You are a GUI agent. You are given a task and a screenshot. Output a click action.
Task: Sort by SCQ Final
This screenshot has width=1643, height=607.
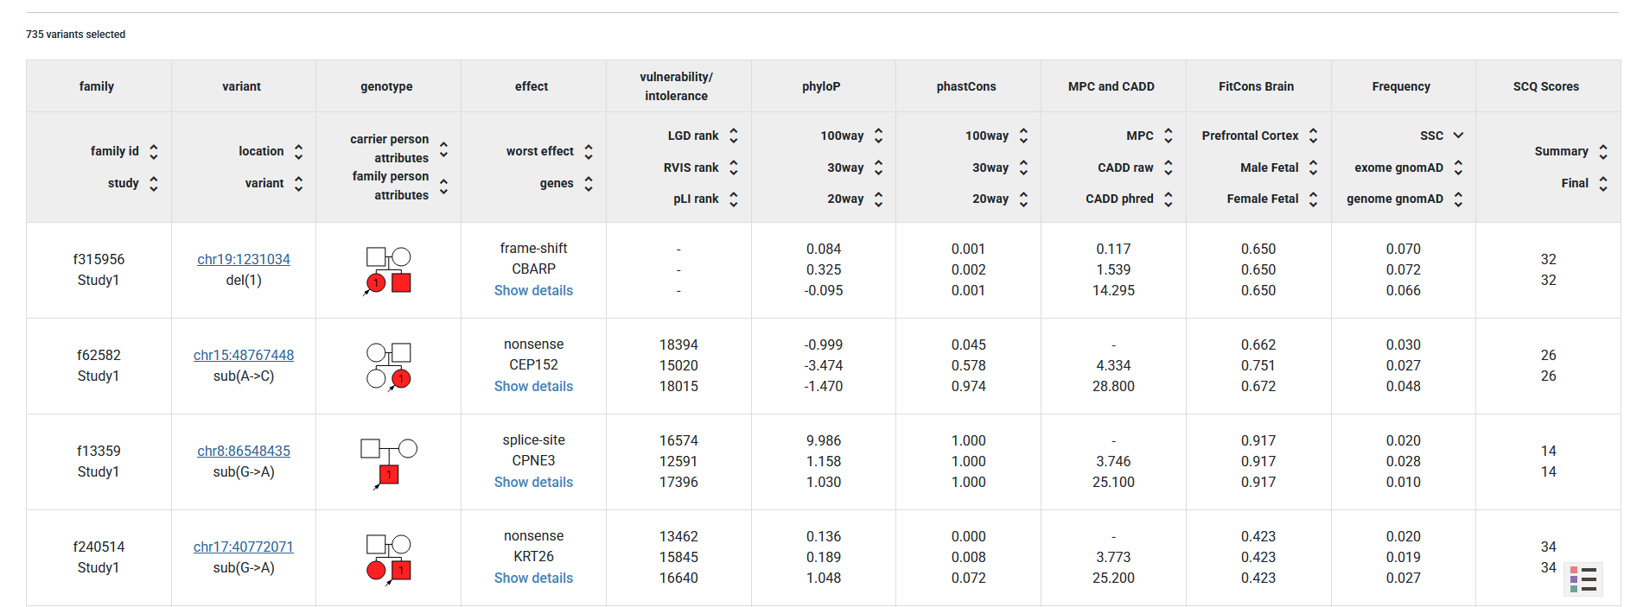pos(1603,183)
